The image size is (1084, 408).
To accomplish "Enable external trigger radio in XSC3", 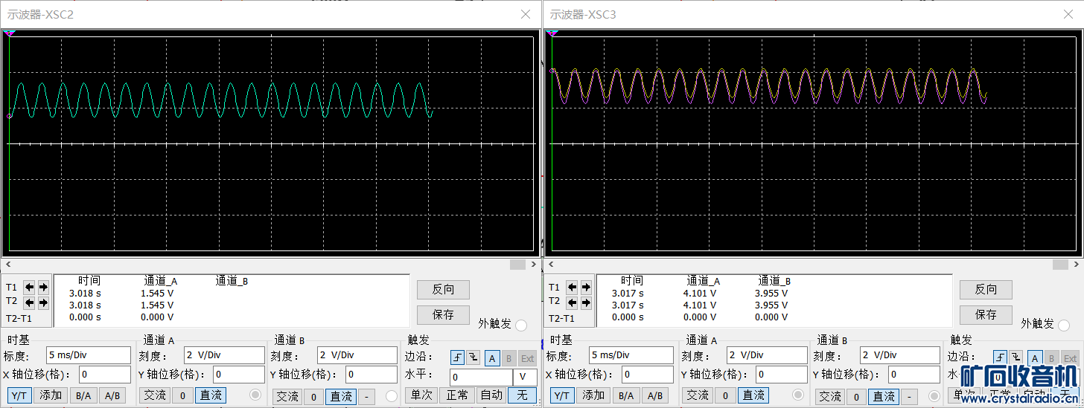I will (x=1064, y=325).
